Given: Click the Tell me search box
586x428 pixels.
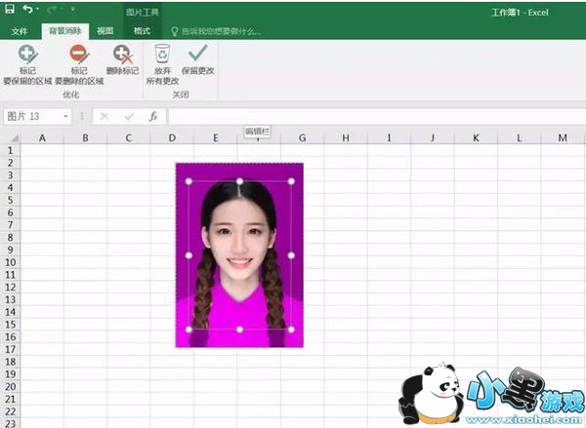Looking at the screenshot, I should pyautogui.click(x=216, y=32).
